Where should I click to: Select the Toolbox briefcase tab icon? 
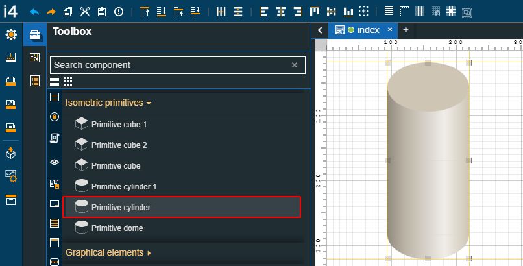point(35,34)
